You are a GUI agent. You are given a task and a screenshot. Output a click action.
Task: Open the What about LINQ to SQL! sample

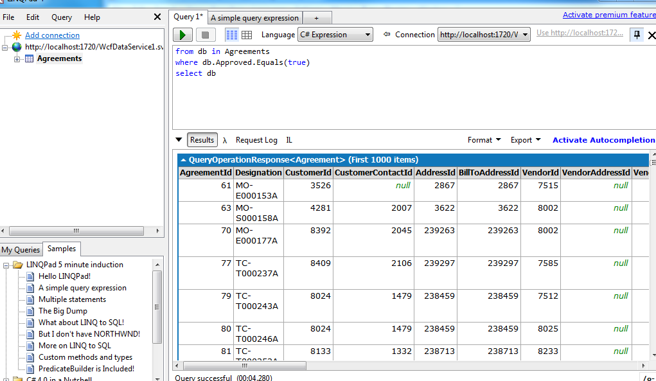(81, 323)
